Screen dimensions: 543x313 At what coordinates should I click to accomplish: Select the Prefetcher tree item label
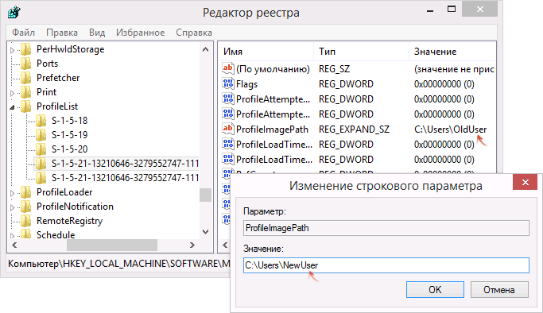[x=58, y=78]
